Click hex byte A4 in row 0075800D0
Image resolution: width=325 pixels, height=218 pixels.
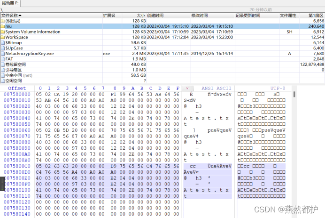coord(75,172)
